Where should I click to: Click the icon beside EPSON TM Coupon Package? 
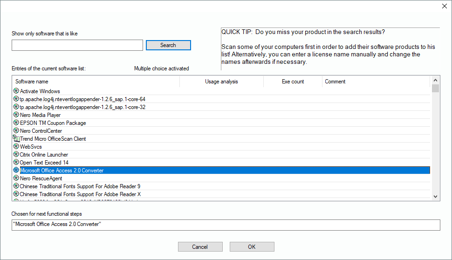16,123
